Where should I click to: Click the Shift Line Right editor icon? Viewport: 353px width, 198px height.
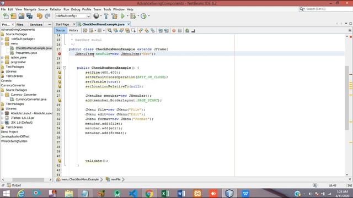[x=167, y=31]
